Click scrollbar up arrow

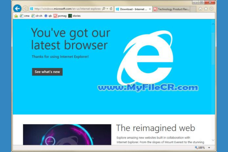(x=213, y=24)
